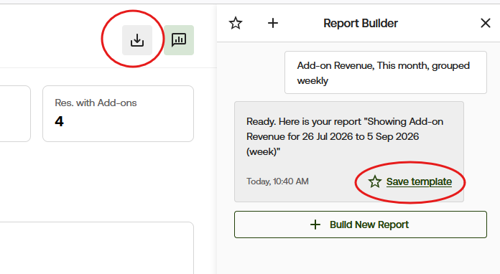Click the value 4 under Res. with Add-ons

pyautogui.click(x=60, y=121)
